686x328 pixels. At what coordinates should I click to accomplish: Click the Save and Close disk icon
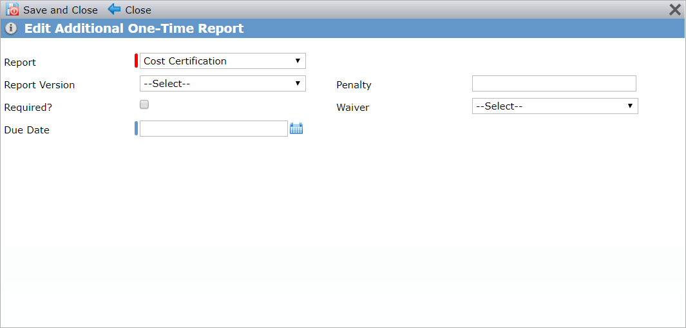click(12, 9)
